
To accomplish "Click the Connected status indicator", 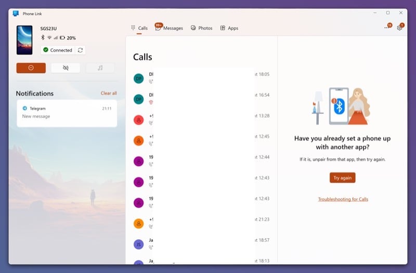I will 58,50.
